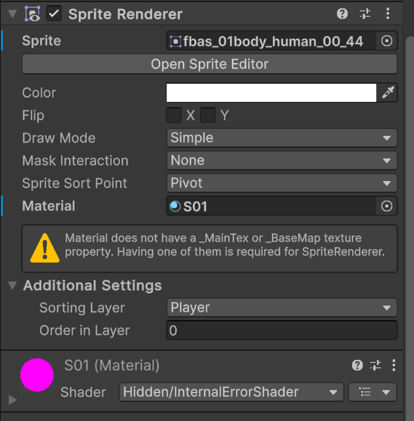
Task: Disable the Sprite Renderer component checkbox
Action: [54, 14]
